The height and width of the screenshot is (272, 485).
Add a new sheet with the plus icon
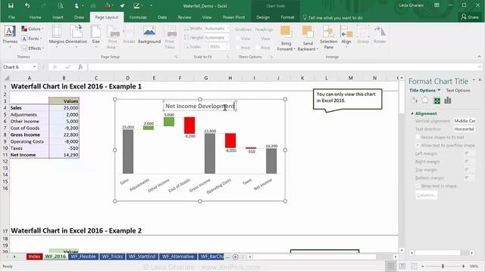[236, 257]
